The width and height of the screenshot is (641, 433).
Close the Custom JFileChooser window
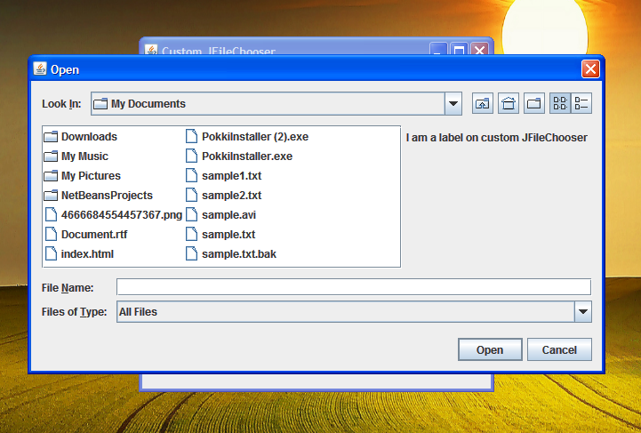[x=479, y=49]
